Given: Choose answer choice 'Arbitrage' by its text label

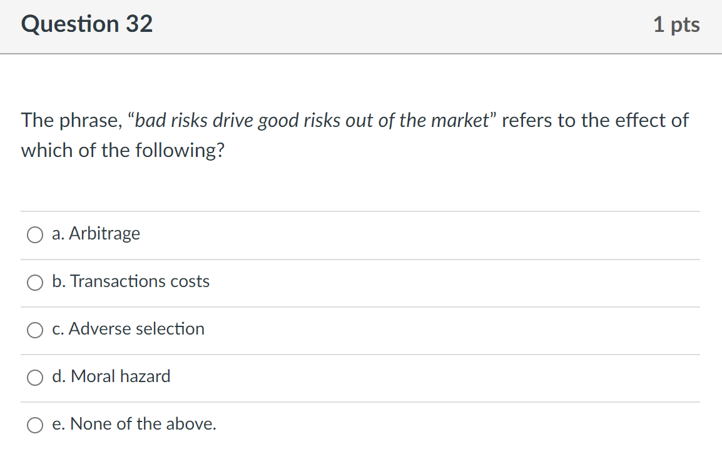Looking at the screenshot, I should click(96, 234).
